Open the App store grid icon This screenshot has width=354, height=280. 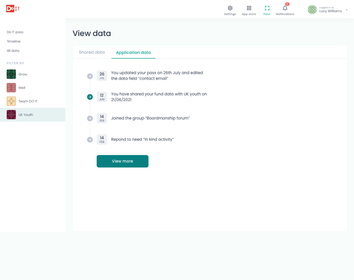[249, 8]
